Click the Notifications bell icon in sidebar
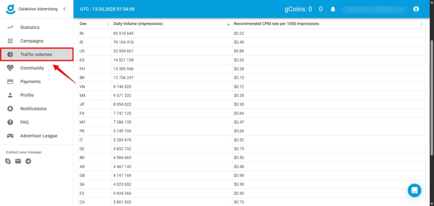Viewport: 434px width, 206px height. [11, 109]
